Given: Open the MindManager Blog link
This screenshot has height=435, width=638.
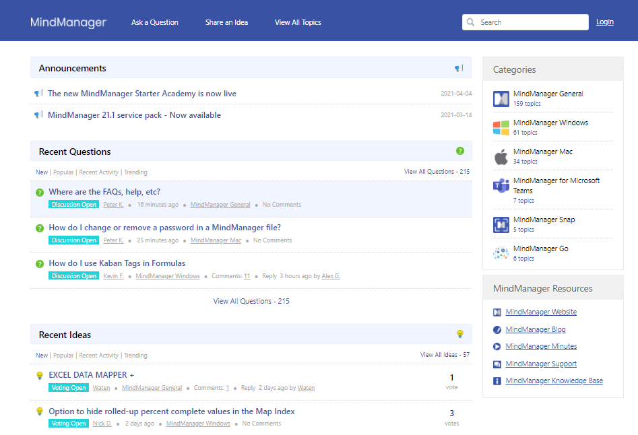Looking at the screenshot, I should [x=536, y=329].
